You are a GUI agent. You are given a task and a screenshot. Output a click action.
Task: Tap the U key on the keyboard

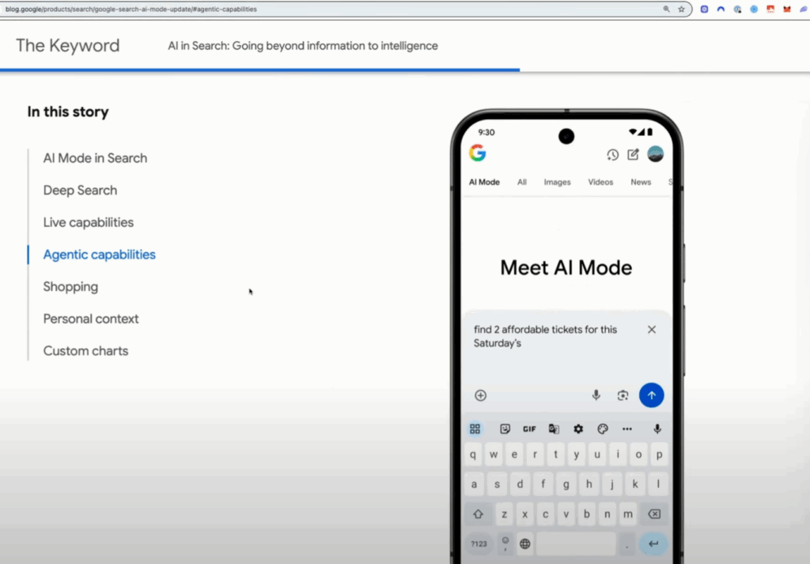pos(597,455)
